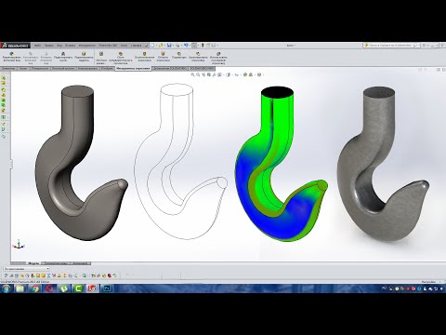The height and width of the screenshot is (335, 446).
Task: Open the View Settings monitor icon
Action: pyautogui.click(x=259, y=74)
